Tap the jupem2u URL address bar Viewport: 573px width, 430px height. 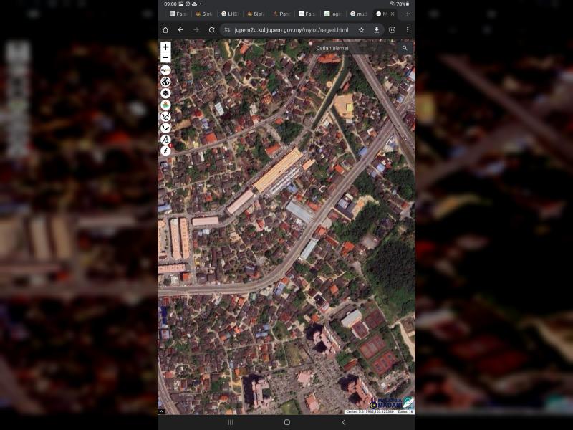290,30
